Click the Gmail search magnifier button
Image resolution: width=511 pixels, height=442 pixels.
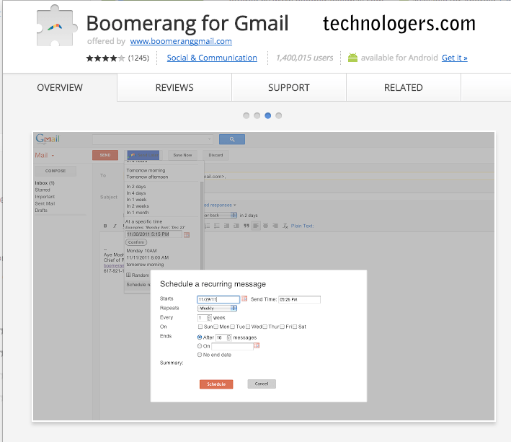[x=231, y=139]
